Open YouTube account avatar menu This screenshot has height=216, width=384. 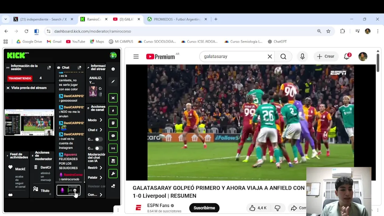363,56
